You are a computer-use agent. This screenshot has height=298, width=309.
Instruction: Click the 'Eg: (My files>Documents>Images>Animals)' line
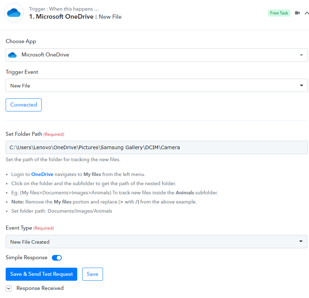coord(115,193)
